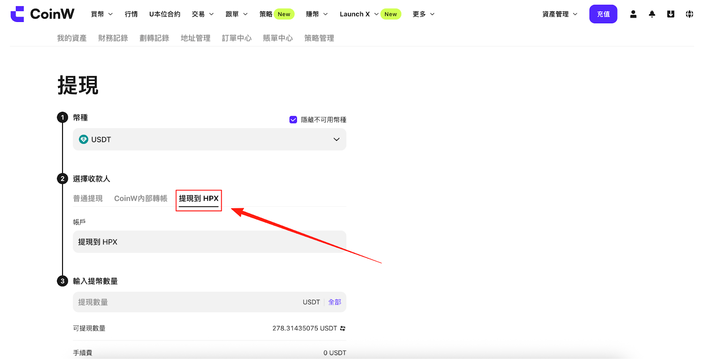Click the 提現 page heading

[78, 85]
